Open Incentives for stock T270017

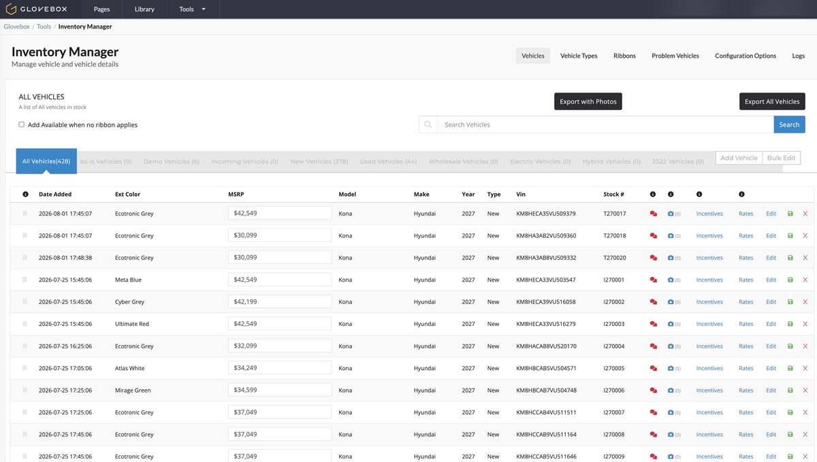(x=709, y=214)
